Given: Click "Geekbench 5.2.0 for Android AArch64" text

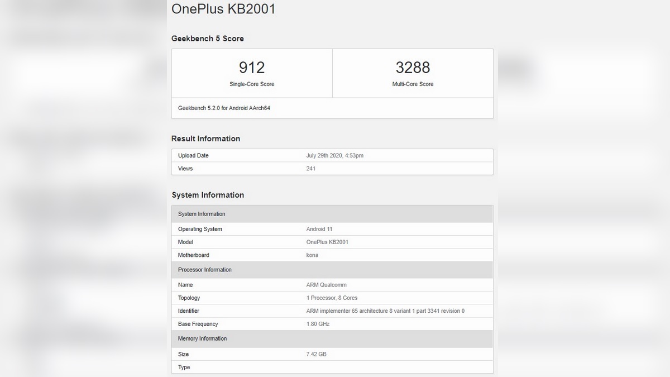Looking at the screenshot, I should [x=224, y=108].
